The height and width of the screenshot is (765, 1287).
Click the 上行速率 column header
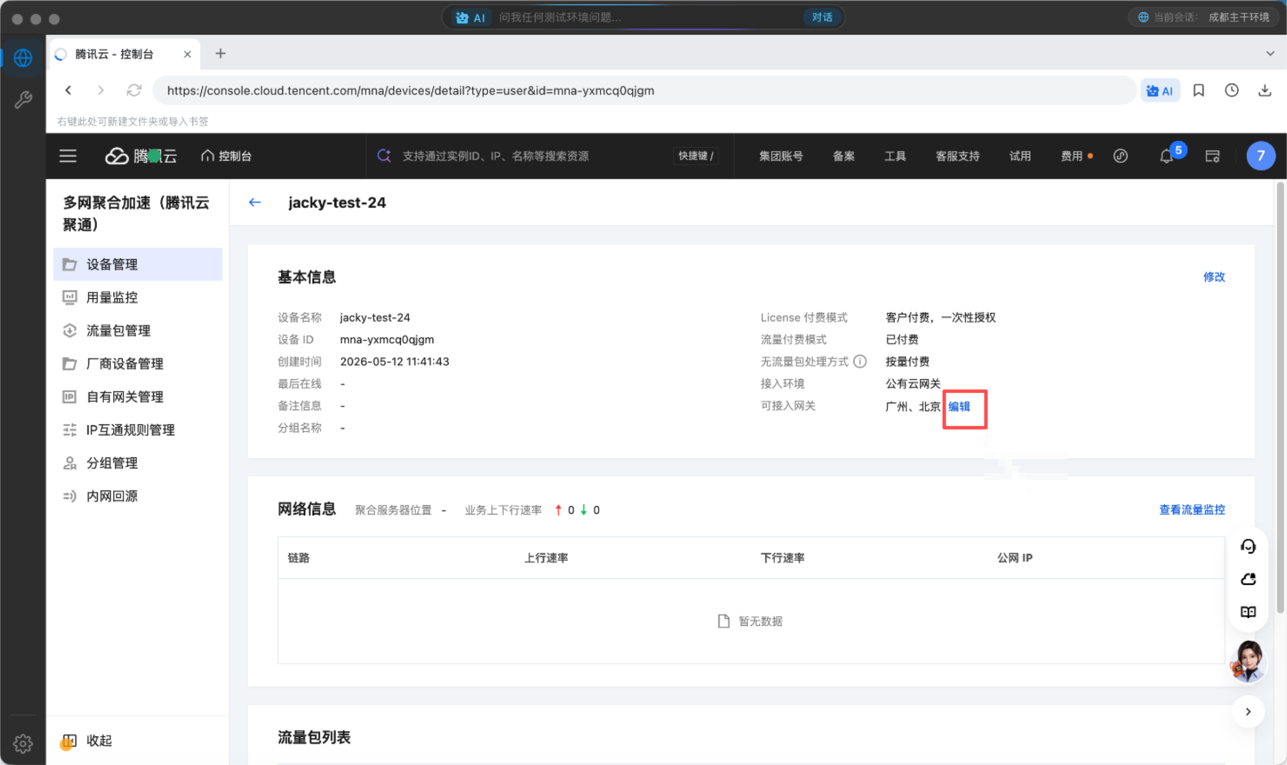pyautogui.click(x=547, y=558)
